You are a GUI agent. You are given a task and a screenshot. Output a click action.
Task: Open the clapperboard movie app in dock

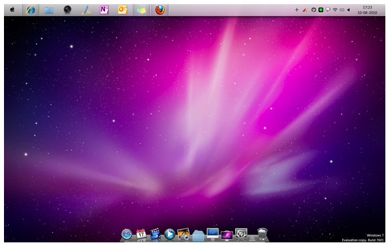[x=155, y=234]
